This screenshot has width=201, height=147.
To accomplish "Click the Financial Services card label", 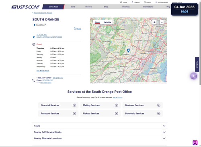I will (50, 105).
